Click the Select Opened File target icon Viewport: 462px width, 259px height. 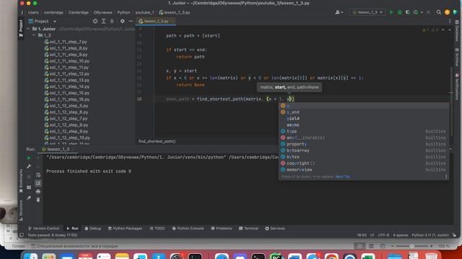95,21
